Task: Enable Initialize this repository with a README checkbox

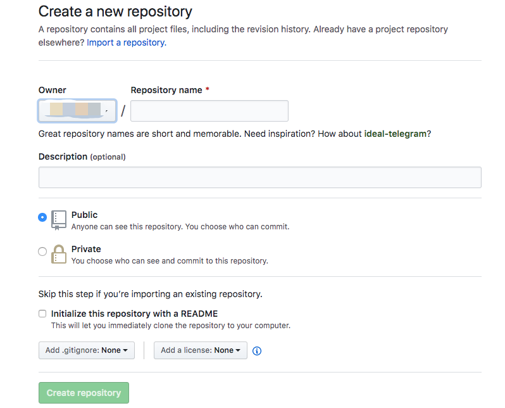Action: (42, 314)
